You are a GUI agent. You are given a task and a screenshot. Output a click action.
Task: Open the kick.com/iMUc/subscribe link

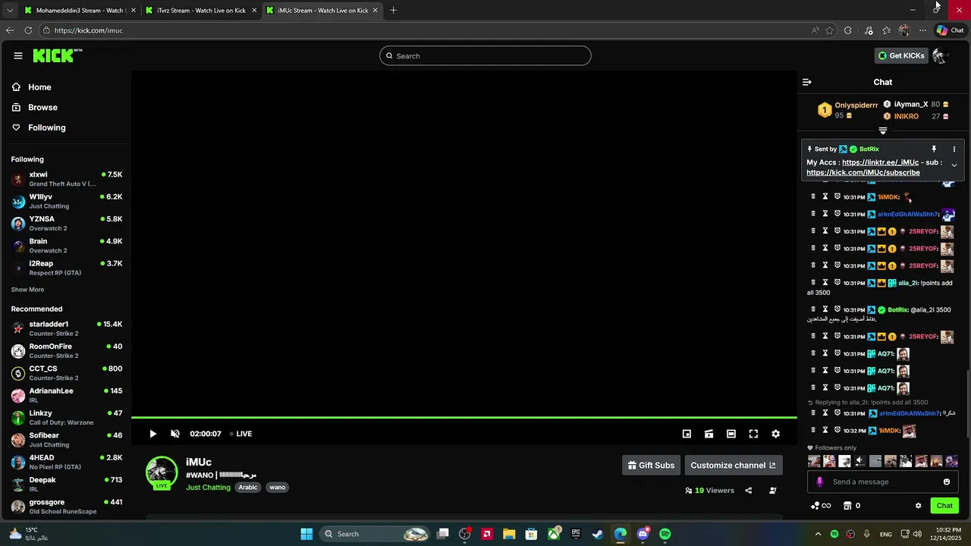863,172
